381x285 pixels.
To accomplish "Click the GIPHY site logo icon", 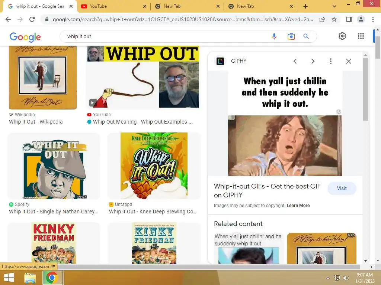I will click(x=220, y=61).
